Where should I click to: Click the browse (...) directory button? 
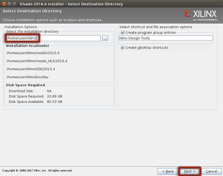[x=105, y=38]
